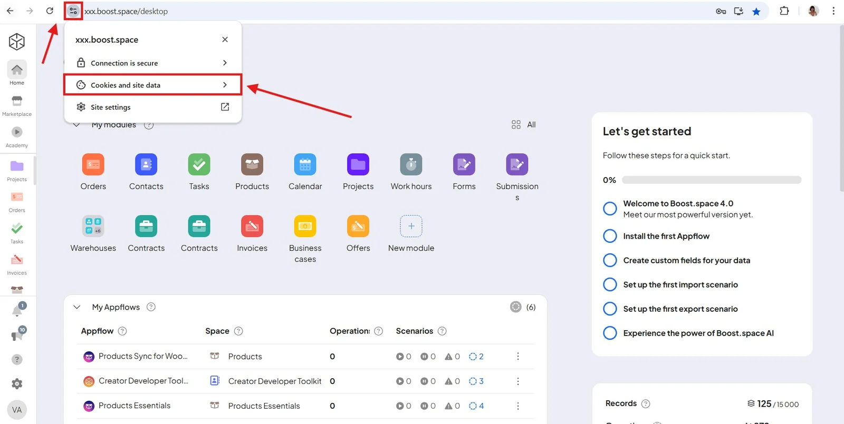Image resolution: width=844 pixels, height=424 pixels.
Task: Show help for the Scenarios column
Action: click(442, 331)
